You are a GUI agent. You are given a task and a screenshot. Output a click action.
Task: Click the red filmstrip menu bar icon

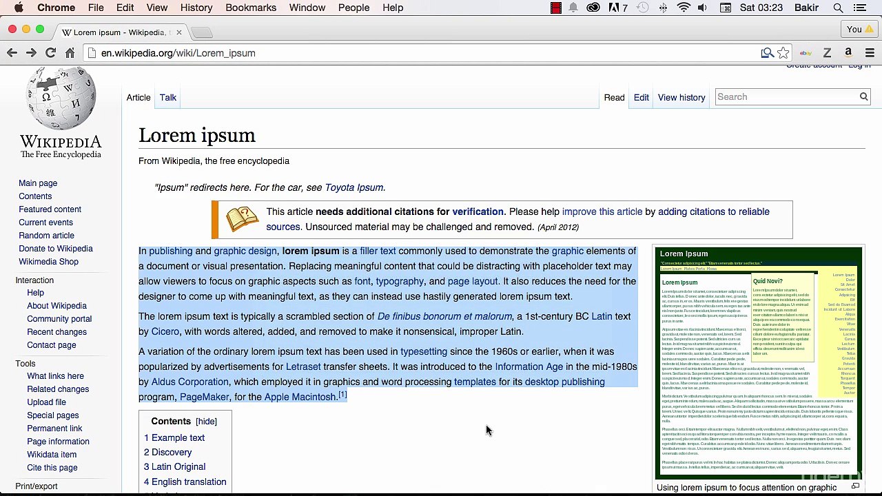[556, 8]
